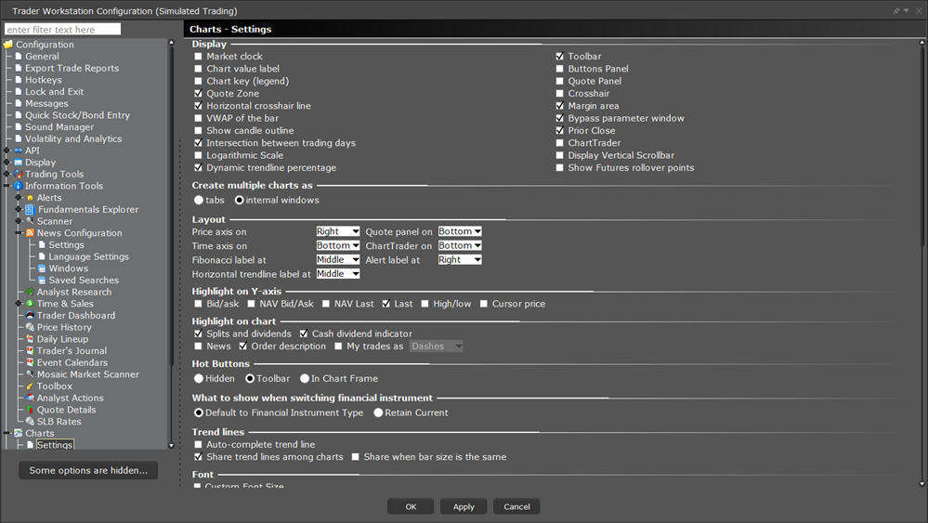This screenshot has height=523, width=928.
Task: Click the Trader's Journal icon
Action: tap(30, 351)
